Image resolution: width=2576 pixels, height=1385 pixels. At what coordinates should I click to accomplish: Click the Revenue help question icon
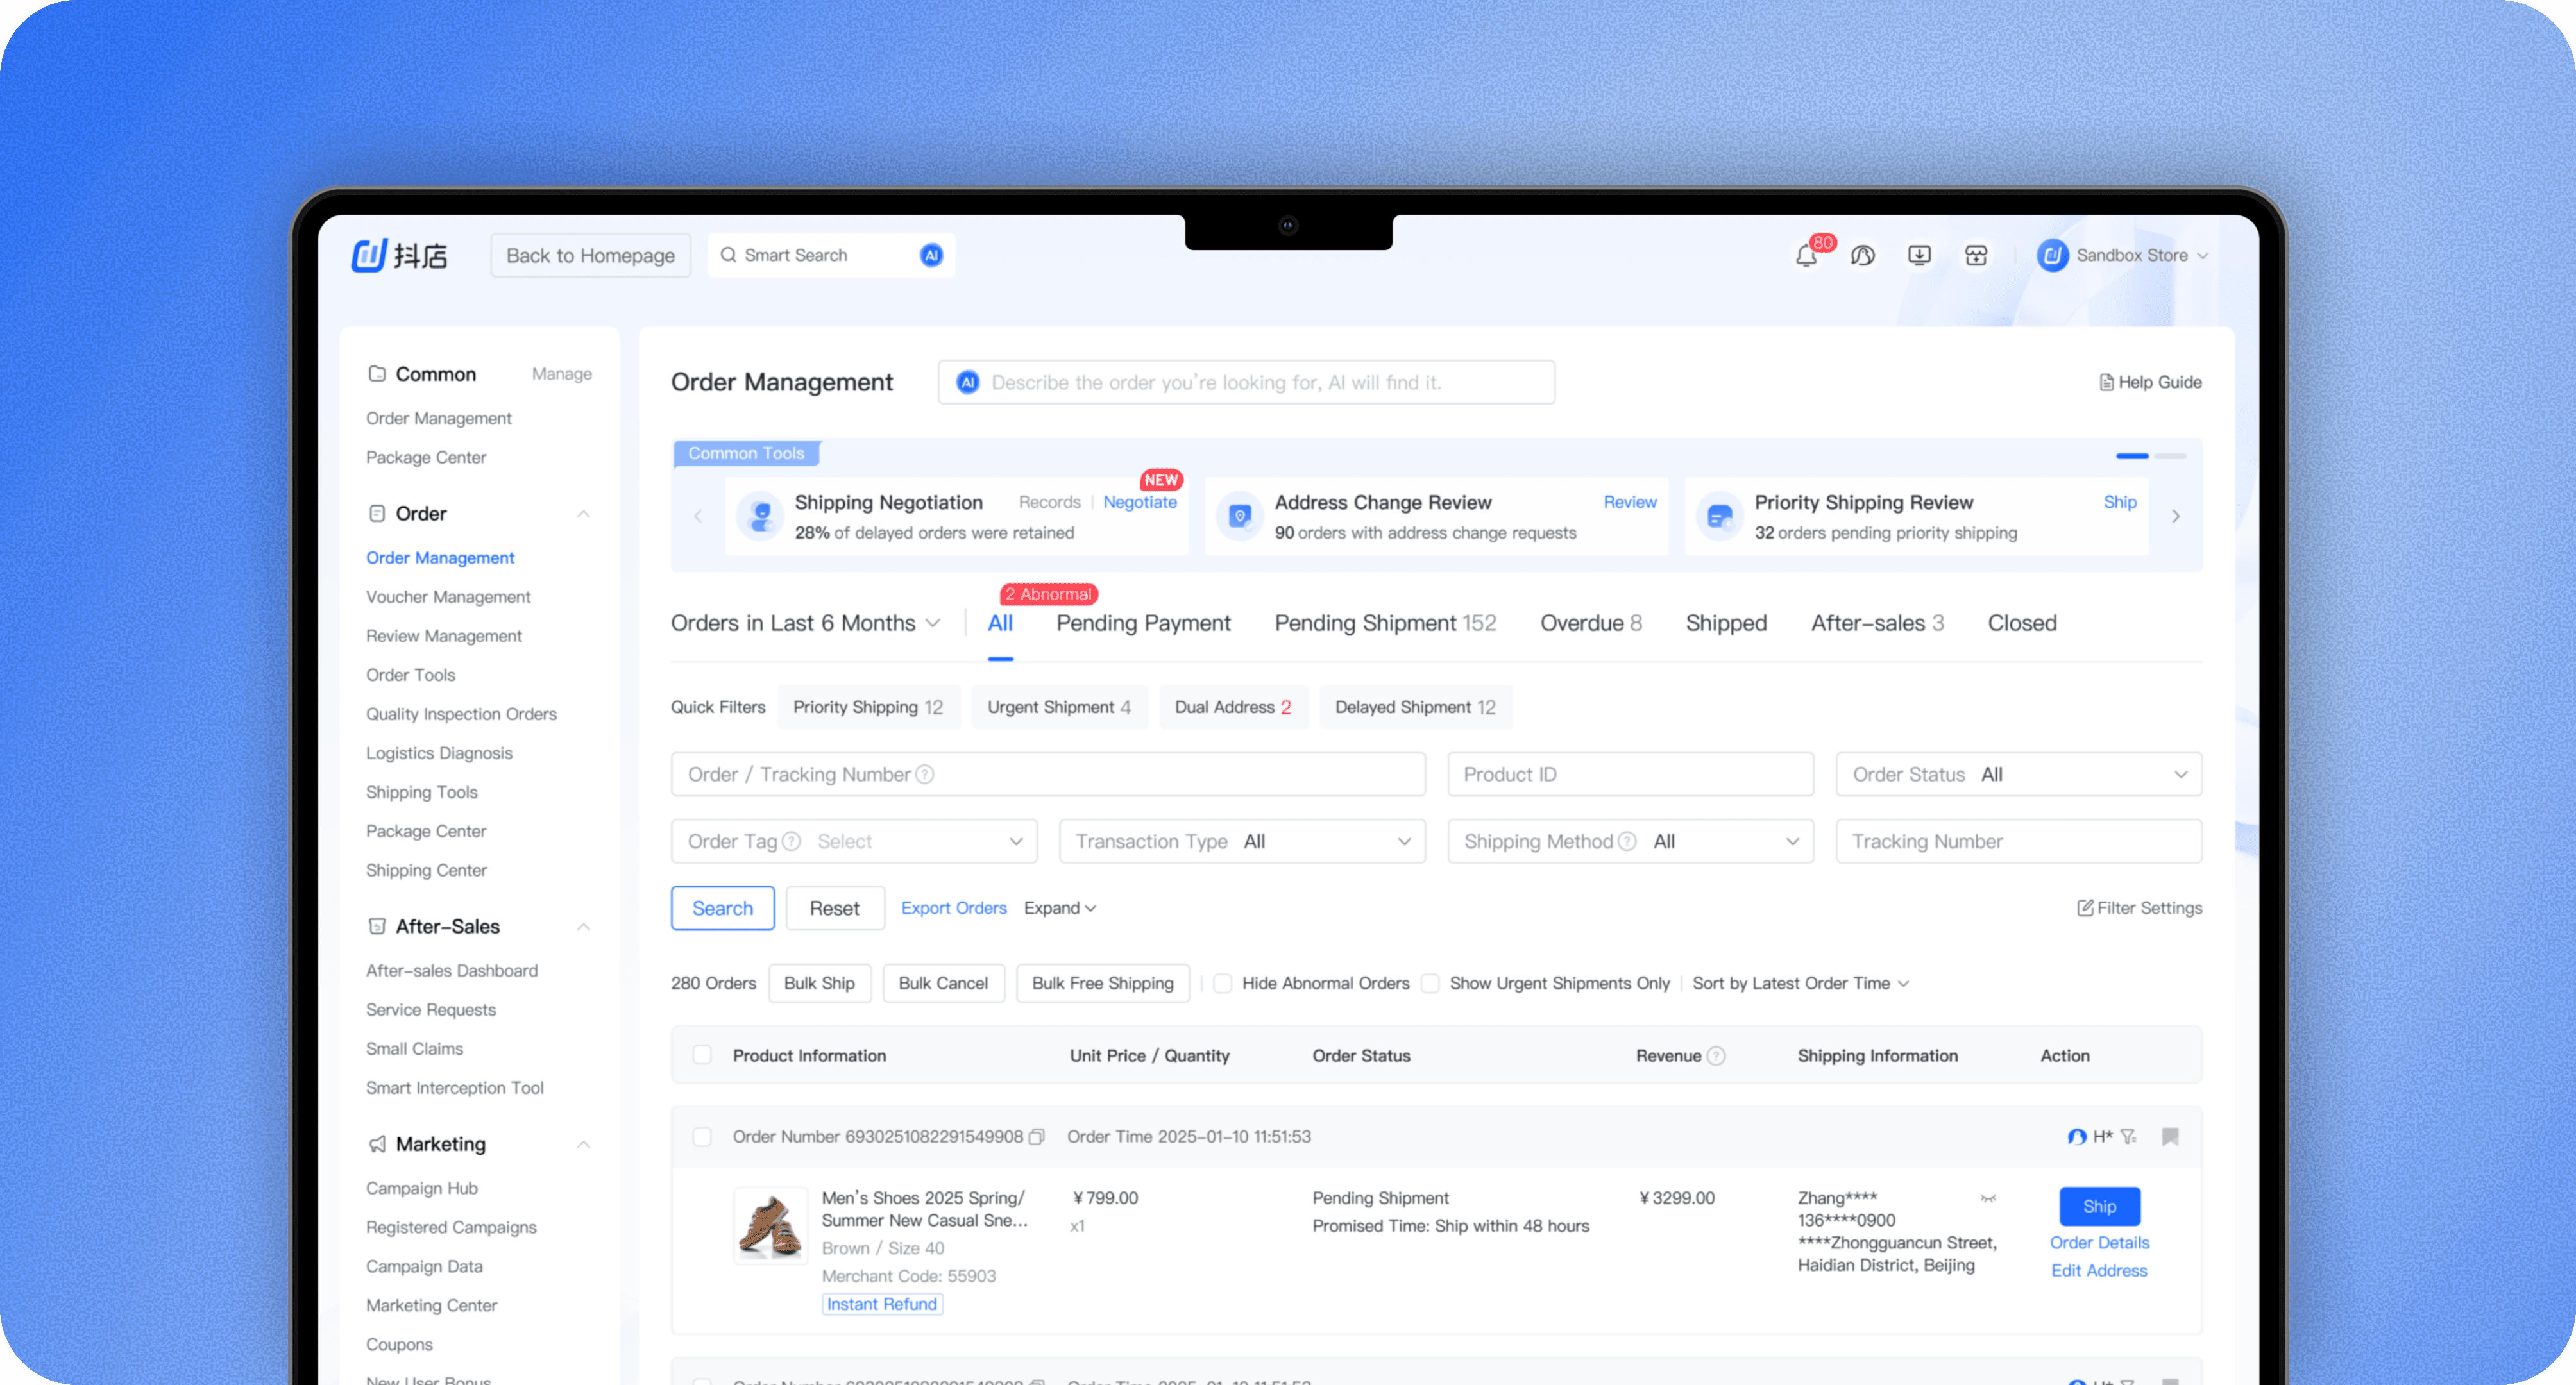point(1716,1056)
